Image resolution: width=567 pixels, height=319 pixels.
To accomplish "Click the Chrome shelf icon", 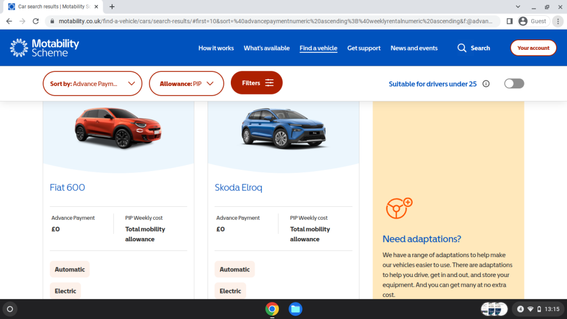I will click(x=272, y=309).
